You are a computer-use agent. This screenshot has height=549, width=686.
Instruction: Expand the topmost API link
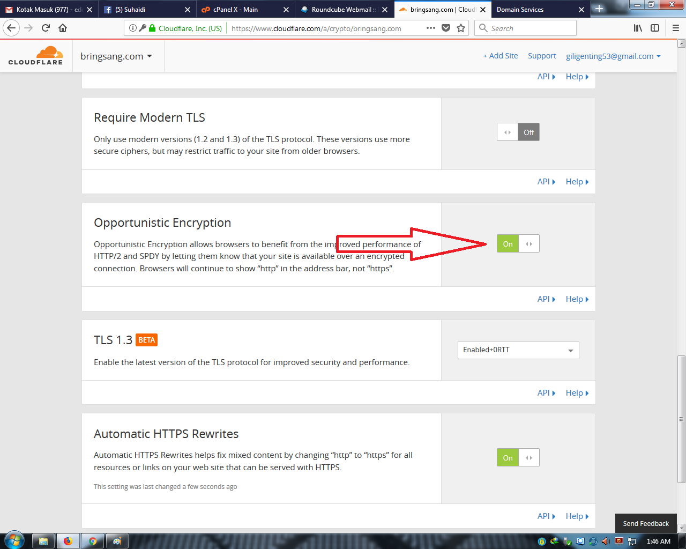(x=546, y=77)
